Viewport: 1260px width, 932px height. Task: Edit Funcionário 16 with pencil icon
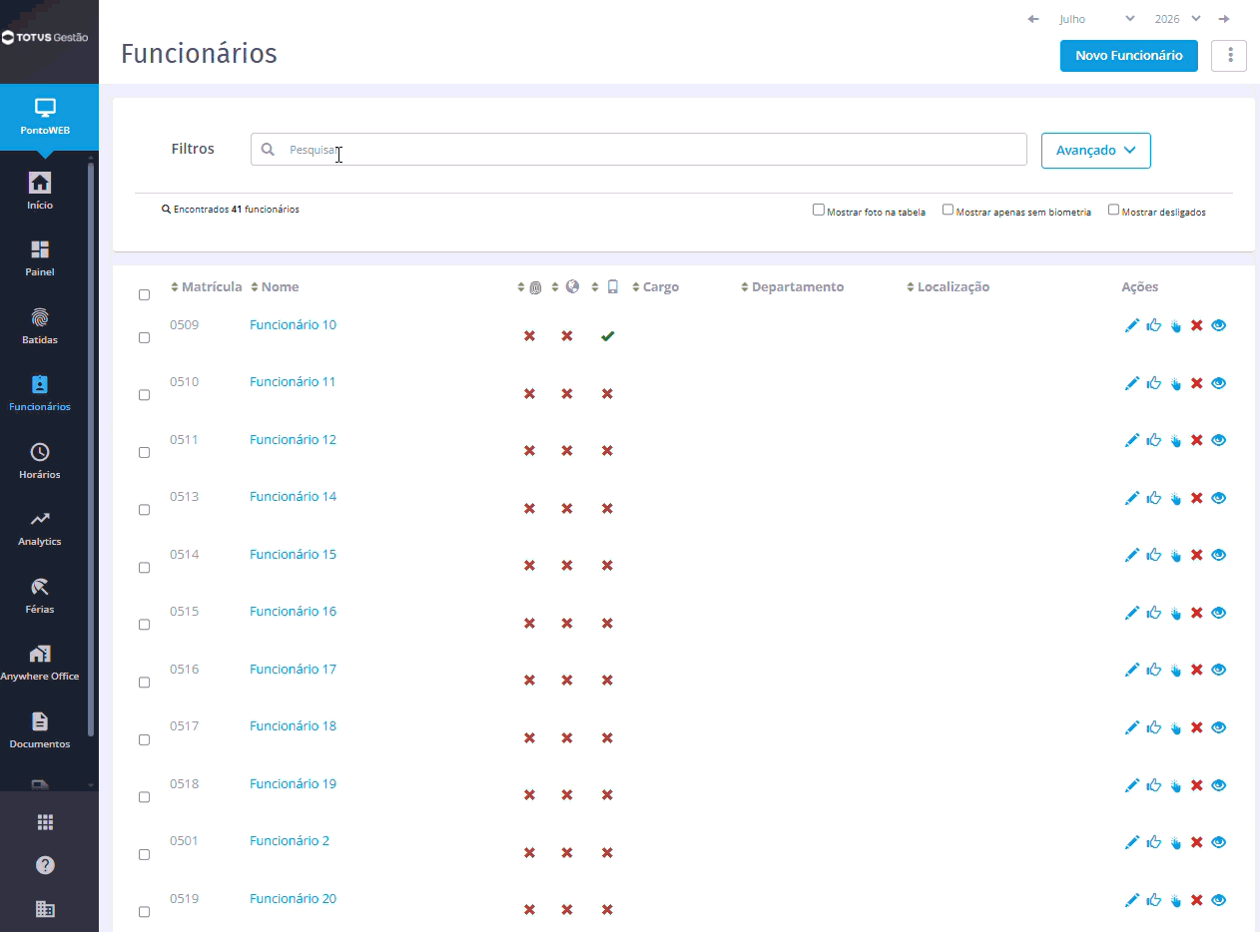(1132, 613)
